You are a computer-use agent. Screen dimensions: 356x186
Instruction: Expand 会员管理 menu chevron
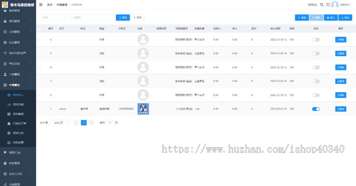click(x=31, y=74)
